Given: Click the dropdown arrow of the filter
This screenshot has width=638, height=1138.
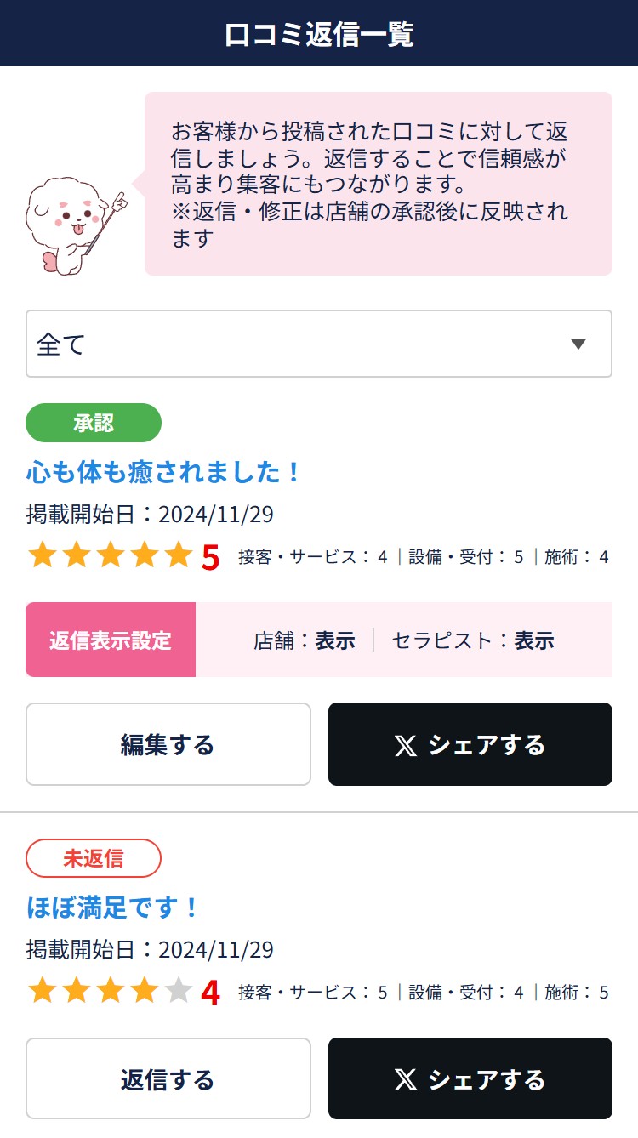Looking at the screenshot, I should [578, 344].
